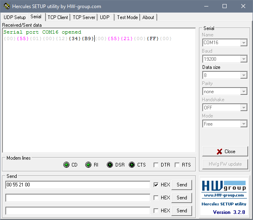Screen dimensions: 253x220
Task: Toggle the RTS checkbox
Action: tap(177, 165)
